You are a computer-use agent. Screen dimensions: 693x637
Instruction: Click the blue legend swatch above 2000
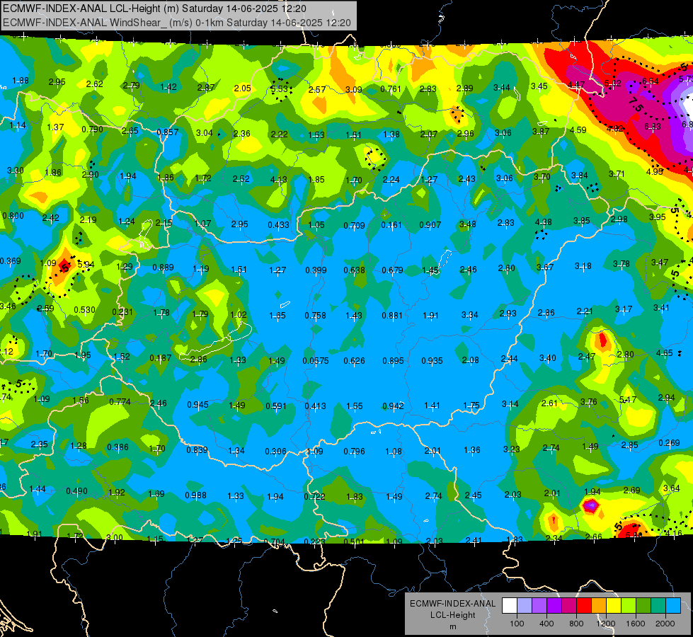pyautogui.click(x=673, y=606)
